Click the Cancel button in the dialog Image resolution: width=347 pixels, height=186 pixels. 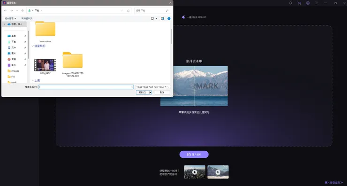point(162,93)
